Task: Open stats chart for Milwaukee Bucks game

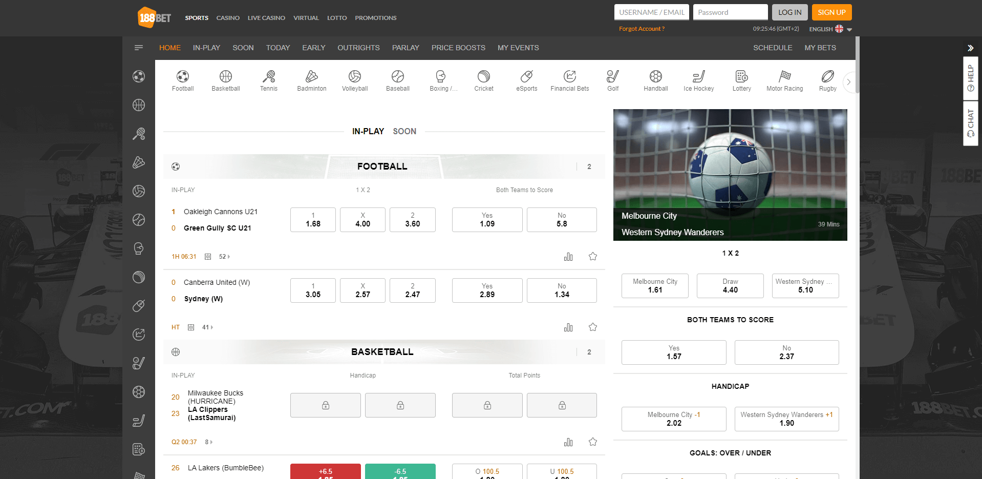Action: (x=568, y=442)
